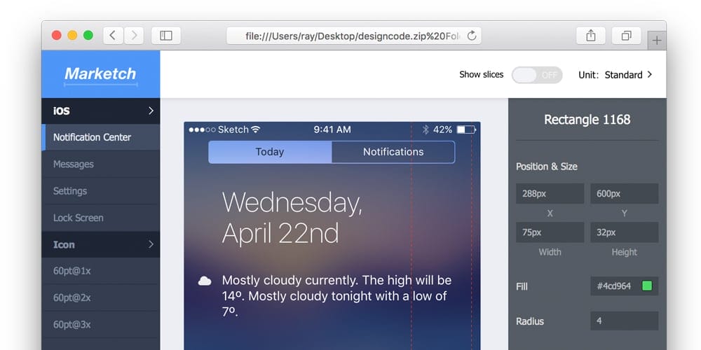The height and width of the screenshot is (350, 701).
Task: Open the Messages artboard
Action: 74,164
